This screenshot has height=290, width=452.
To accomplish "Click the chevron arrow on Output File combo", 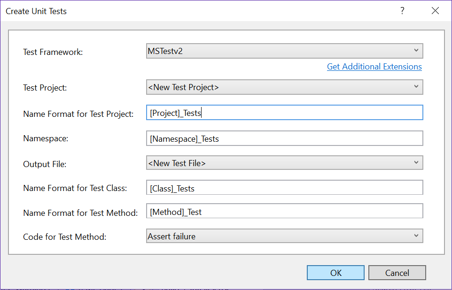I will coord(416,163).
